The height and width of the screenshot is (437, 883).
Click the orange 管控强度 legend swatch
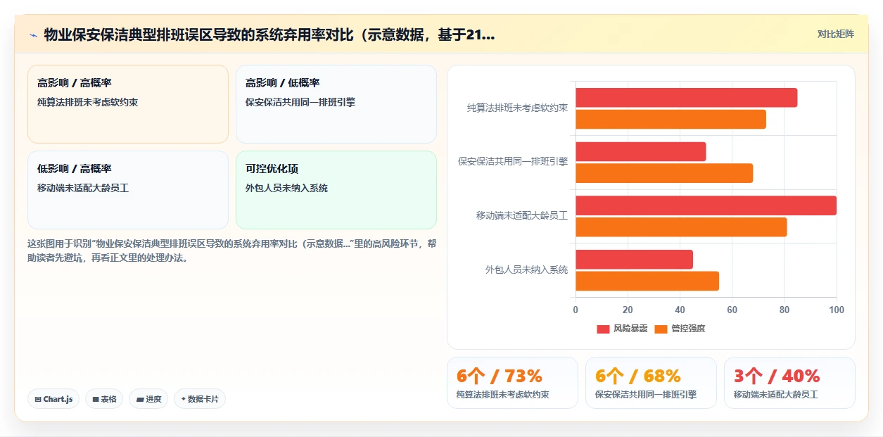coord(661,329)
